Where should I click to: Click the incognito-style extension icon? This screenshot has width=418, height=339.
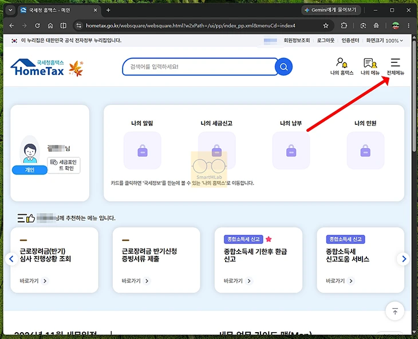376,26
